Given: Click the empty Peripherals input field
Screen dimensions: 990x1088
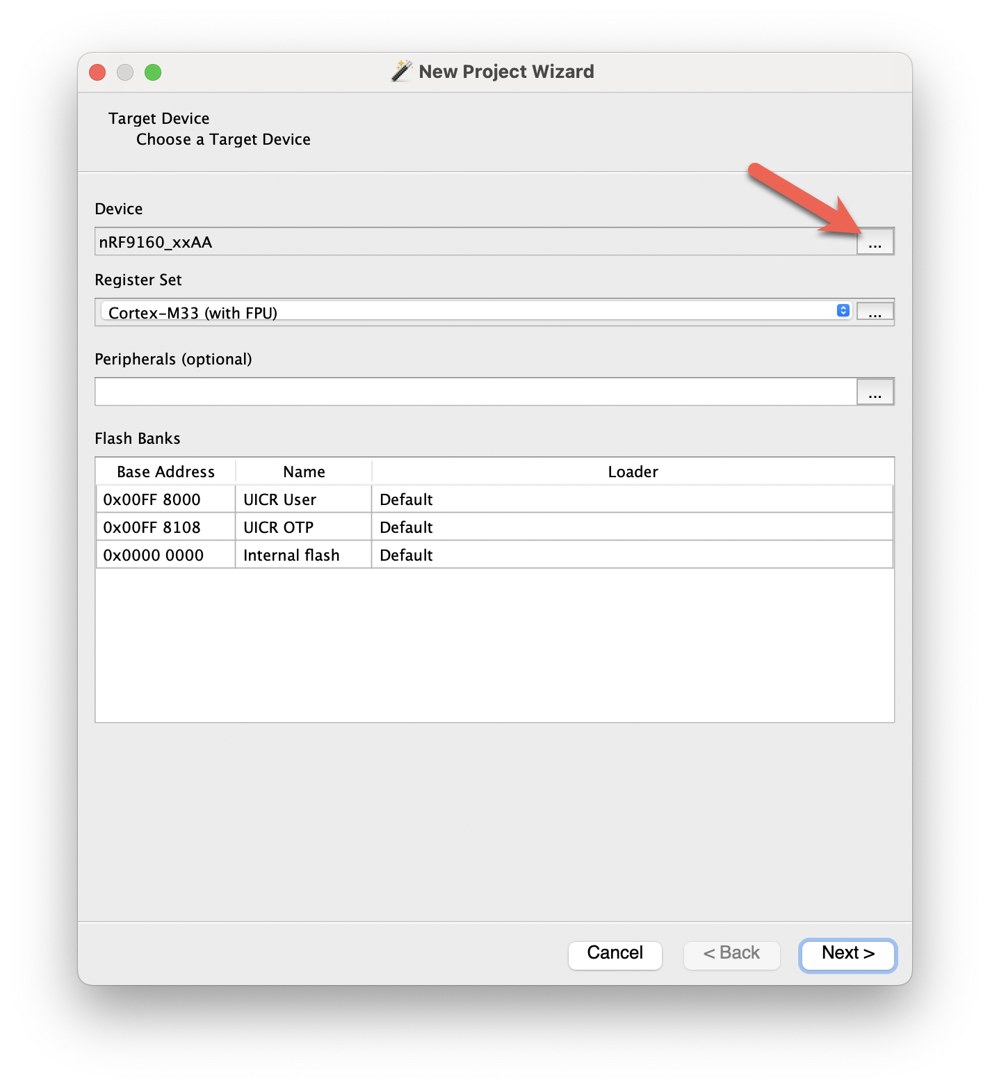Looking at the screenshot, I should coord(417,391).
